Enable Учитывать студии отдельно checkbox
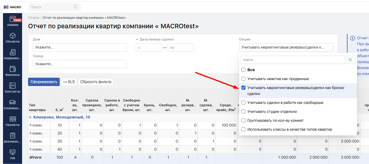 point(243,112)
